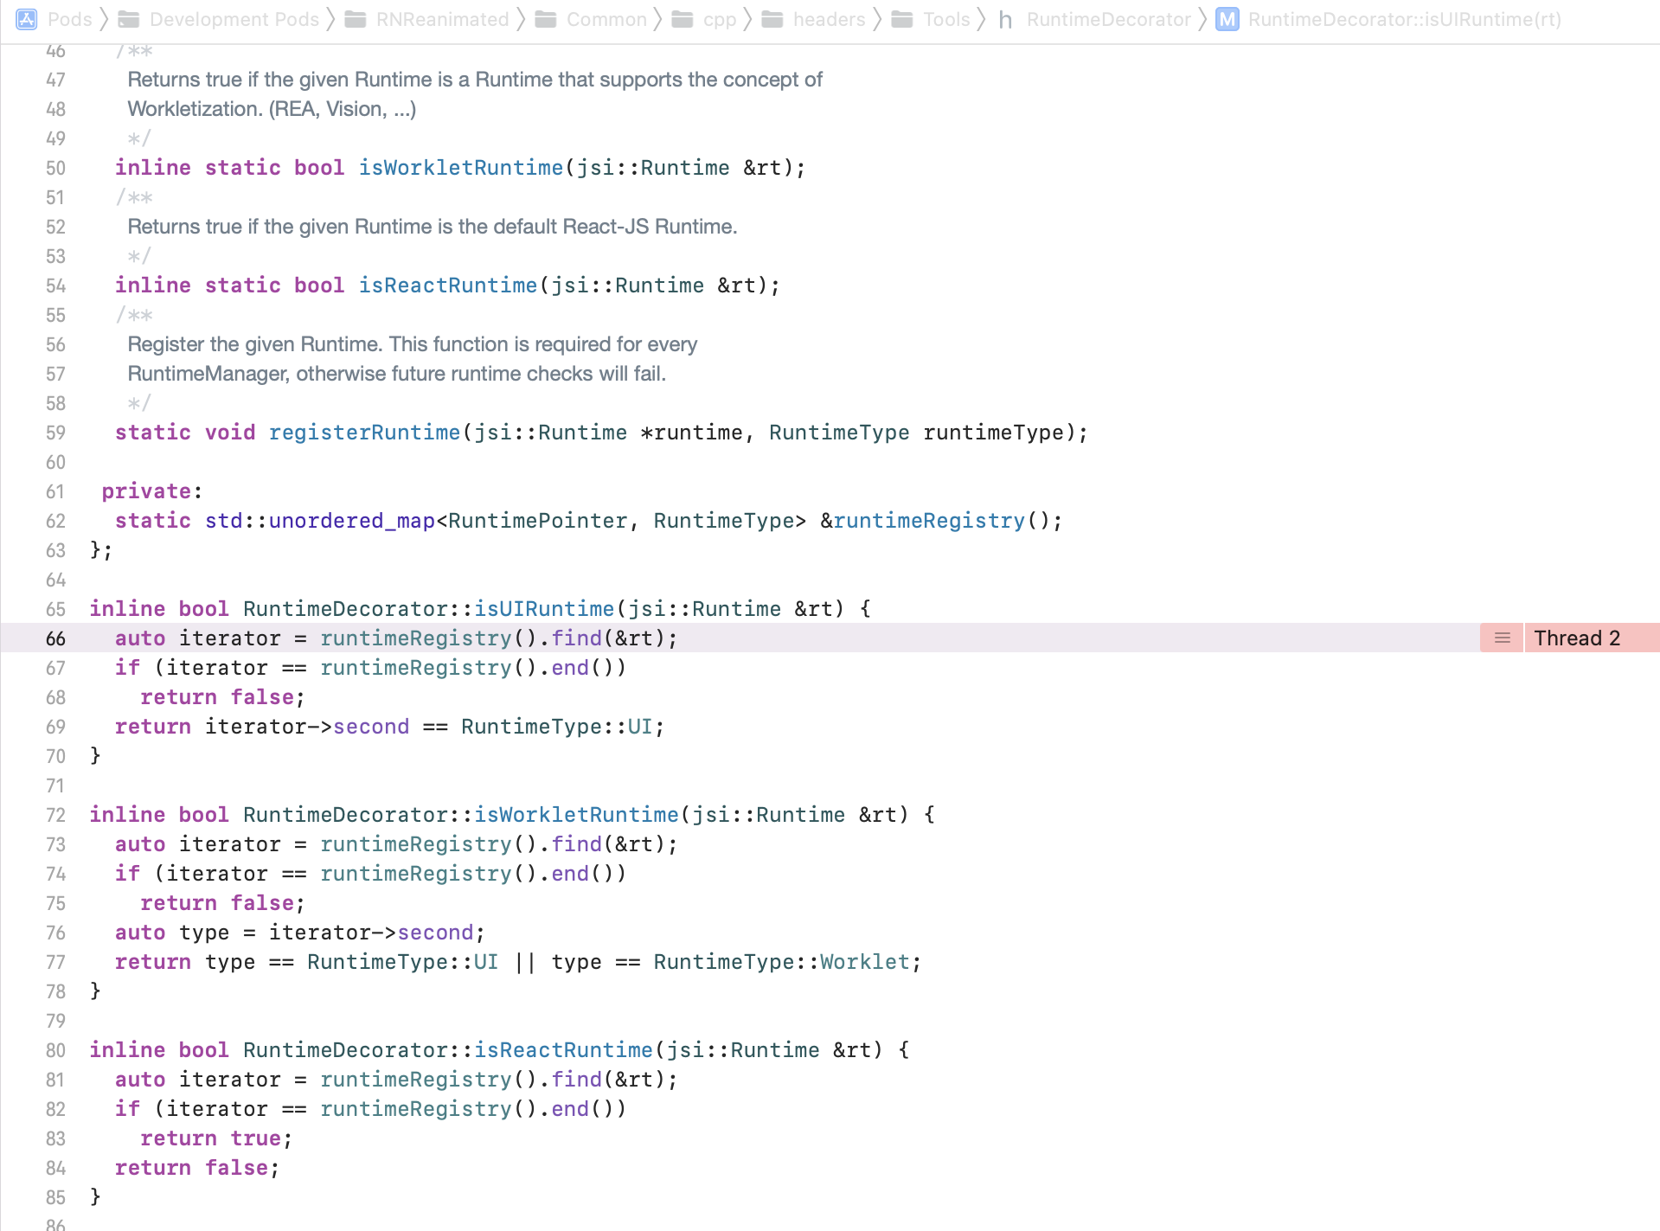Click line number 50 in the gutter
Screen dimensions: 1660x1231
[x=55, y=168]
